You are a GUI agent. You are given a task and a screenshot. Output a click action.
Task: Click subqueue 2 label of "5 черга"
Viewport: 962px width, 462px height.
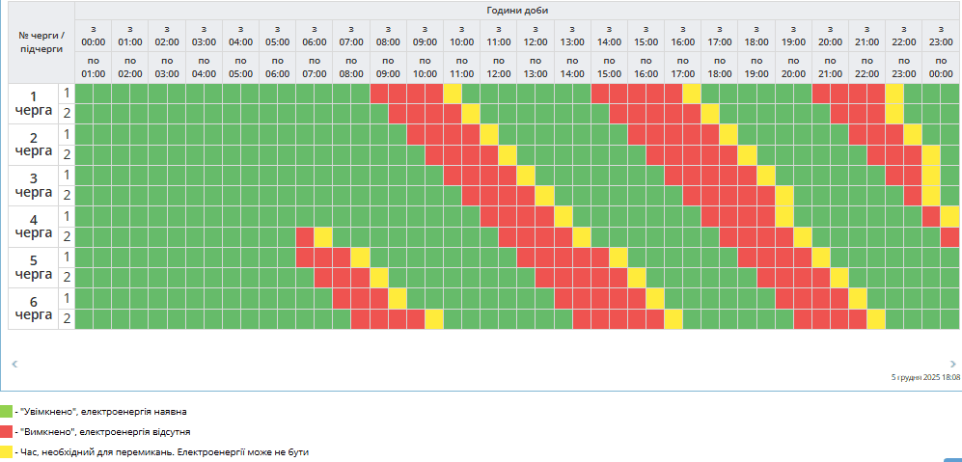67,278
